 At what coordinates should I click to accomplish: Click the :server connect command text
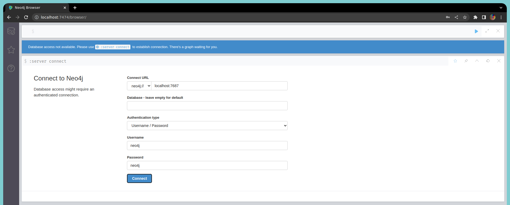click(48, 61)
